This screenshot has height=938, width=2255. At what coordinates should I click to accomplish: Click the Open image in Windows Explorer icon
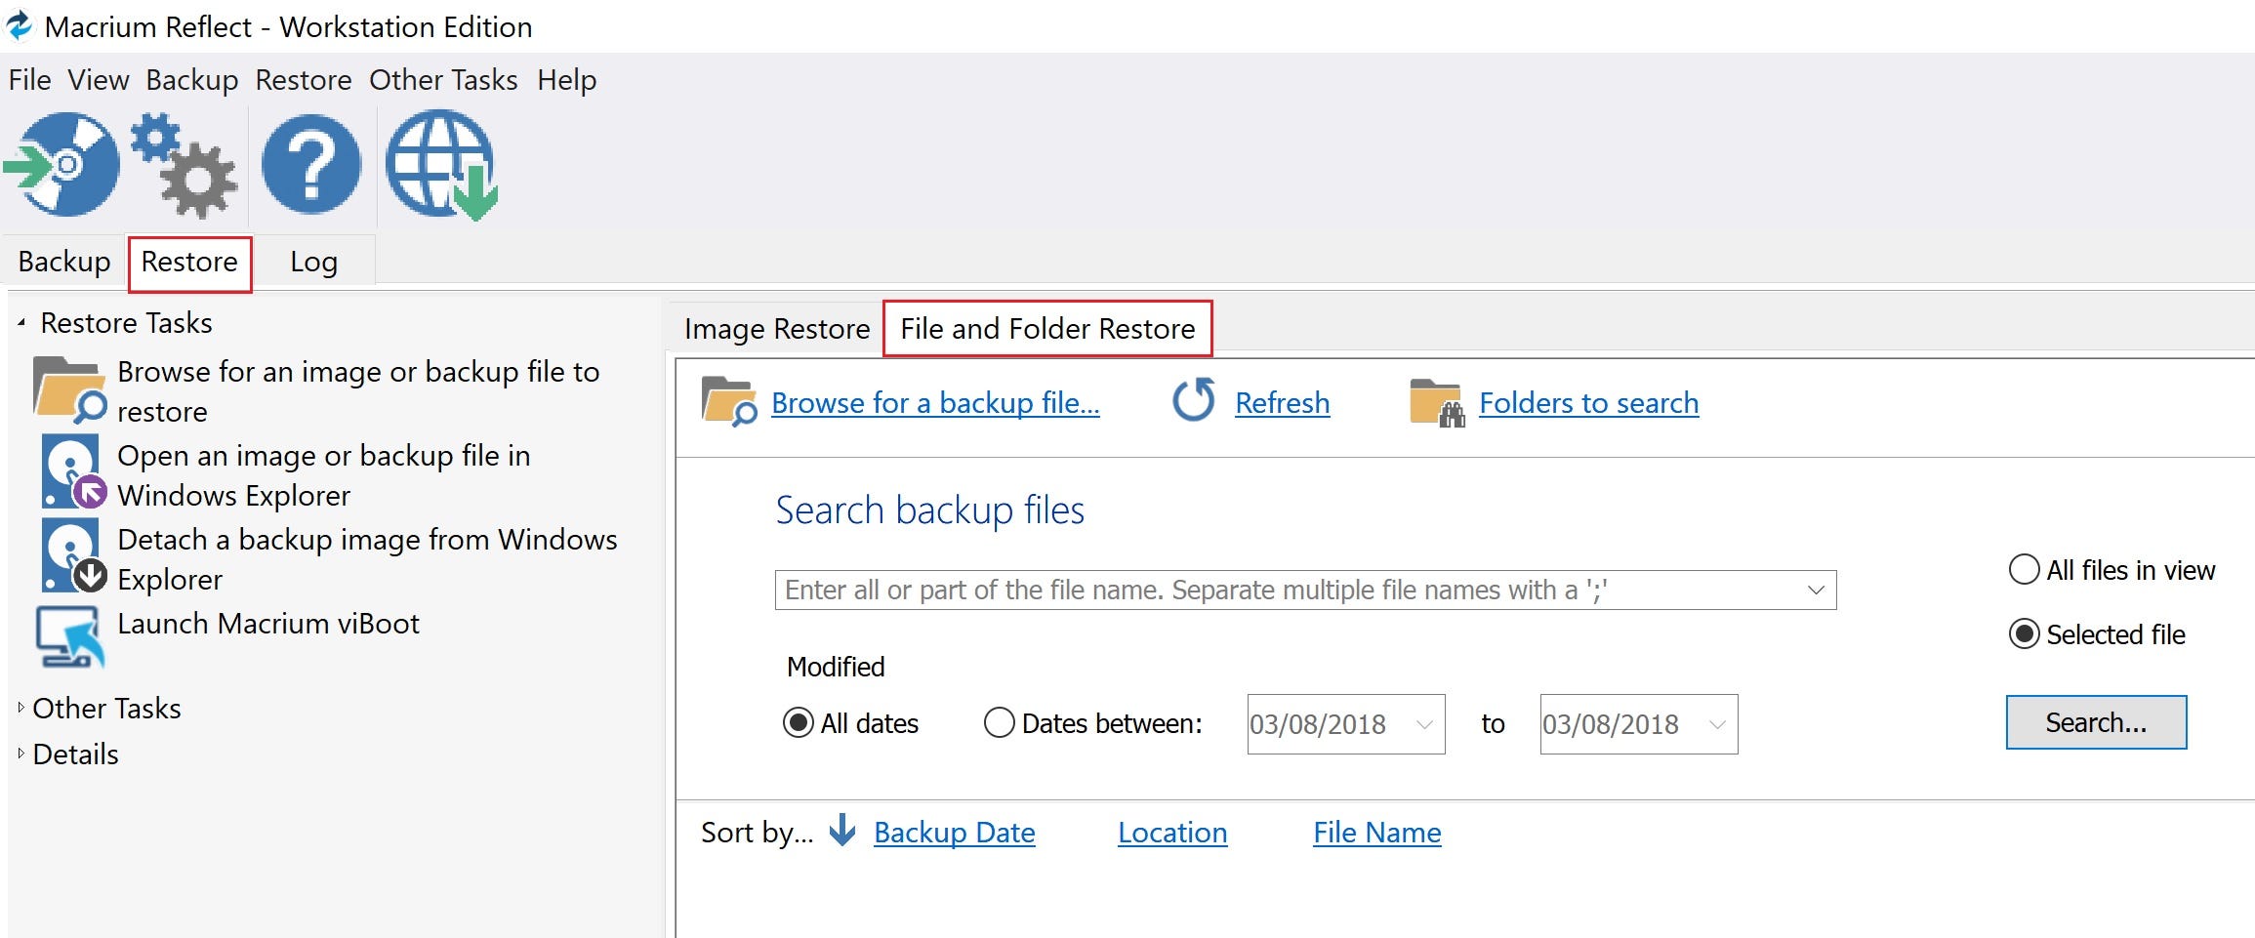73,472
